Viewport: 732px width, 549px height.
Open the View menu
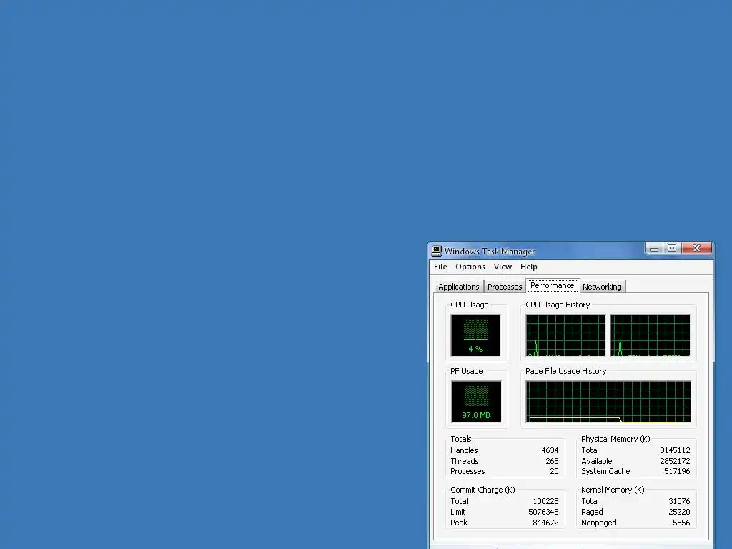(x=503, y=267)
